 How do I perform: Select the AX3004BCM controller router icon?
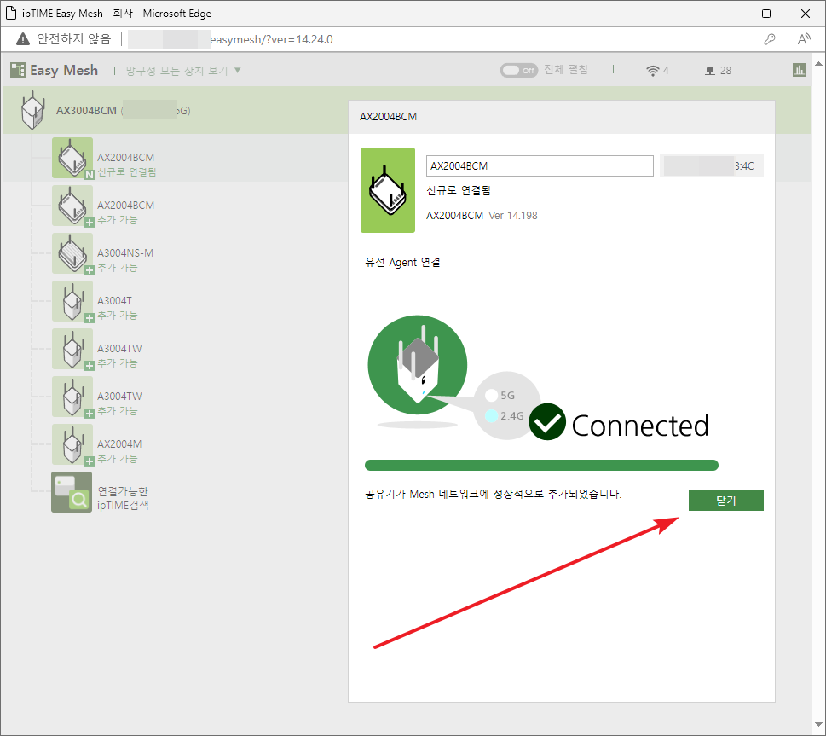click(x=32, y=110)
